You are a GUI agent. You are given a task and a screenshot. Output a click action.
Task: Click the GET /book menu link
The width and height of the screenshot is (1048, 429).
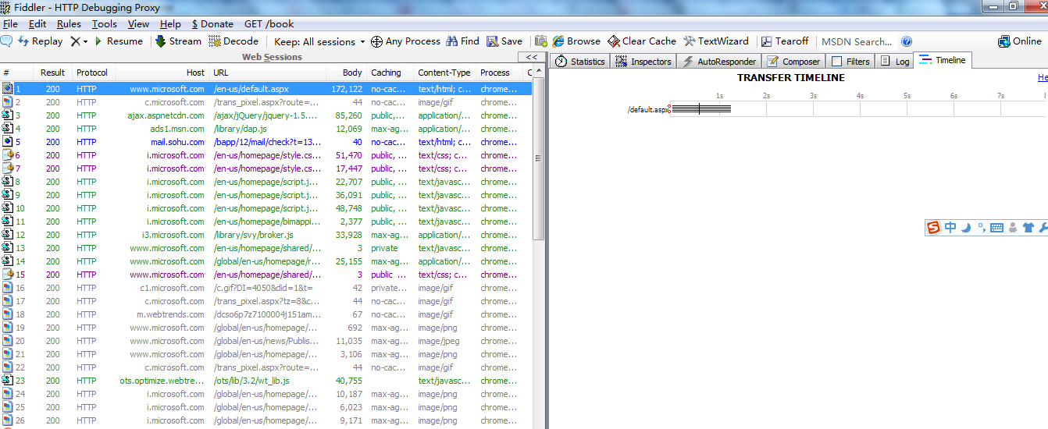(269, 24)
